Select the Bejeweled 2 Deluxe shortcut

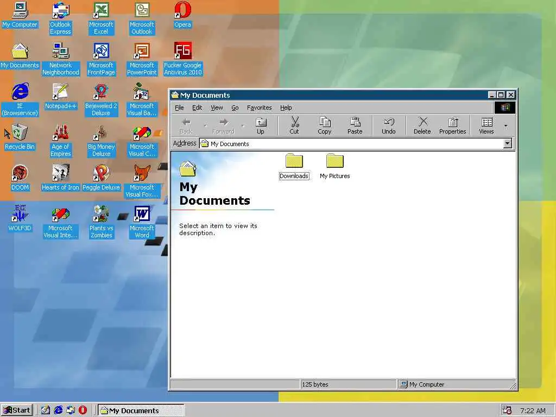point(101,100)
